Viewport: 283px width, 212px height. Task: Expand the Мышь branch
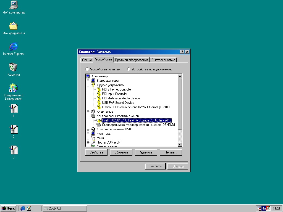click(88, 138)
